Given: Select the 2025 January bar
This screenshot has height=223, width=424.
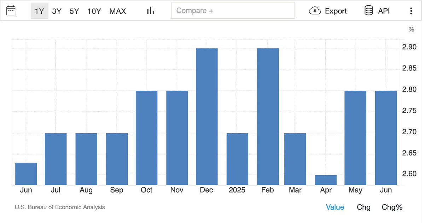Looking at the screenshot, I should pyautogui.click(x=237, y=159).
